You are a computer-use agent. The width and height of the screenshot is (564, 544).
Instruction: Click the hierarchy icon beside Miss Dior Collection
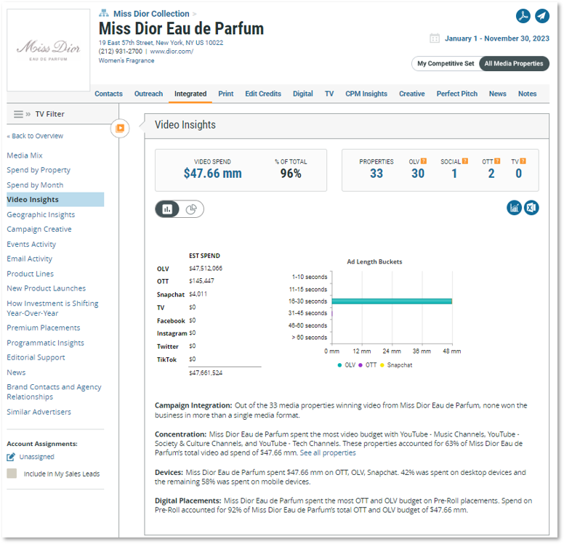coord(104,14)
